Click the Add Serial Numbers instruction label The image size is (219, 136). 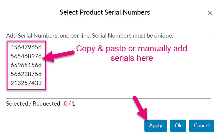pyautogui.click(x=90, y=35)
